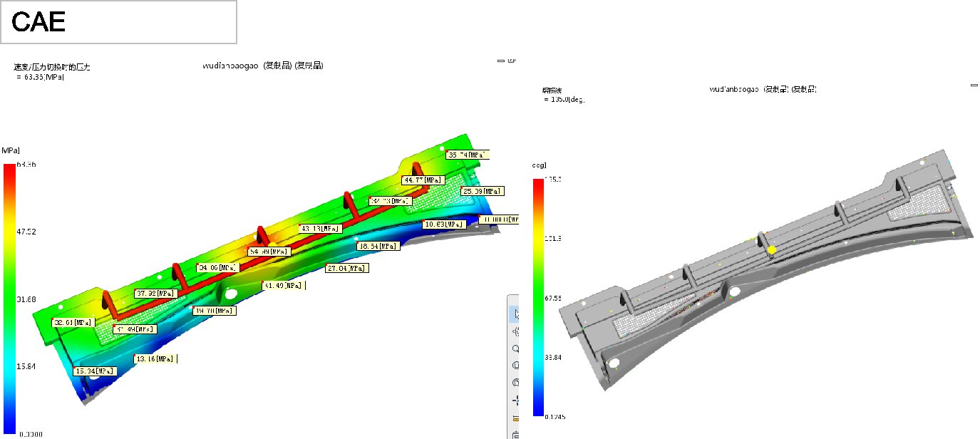Click the 54.99 MPa pressure label
Viewport: 980px width, 439px height.
coord(268,252)
